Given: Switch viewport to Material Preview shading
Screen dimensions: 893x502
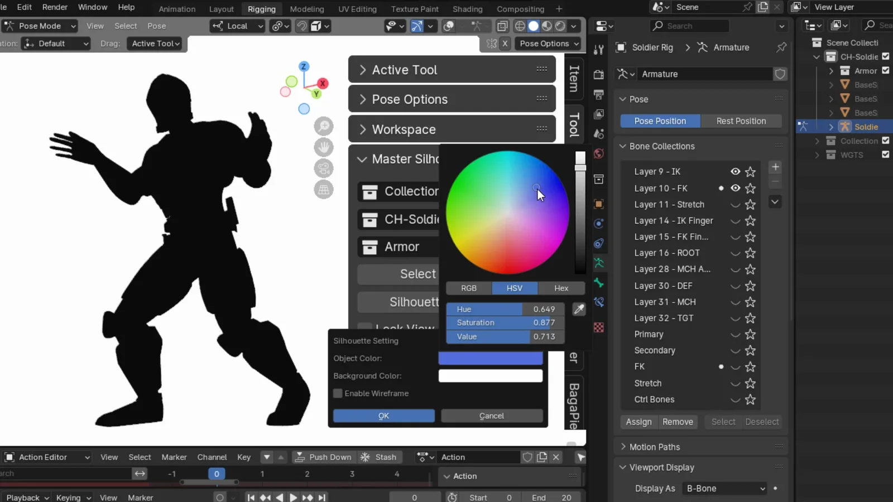Looking at the screenshot, I should coord(548,26).
